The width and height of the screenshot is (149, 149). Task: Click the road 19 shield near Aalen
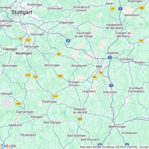112,9
